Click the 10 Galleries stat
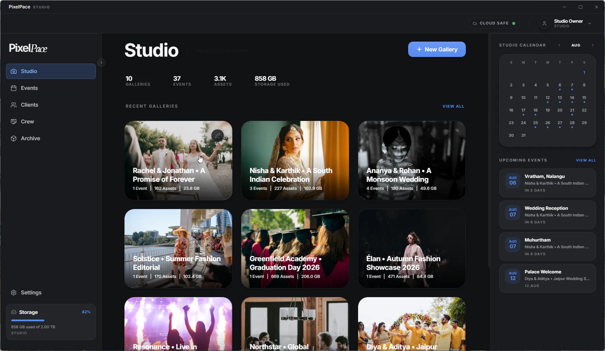605x351 pixels. [138, 81]
